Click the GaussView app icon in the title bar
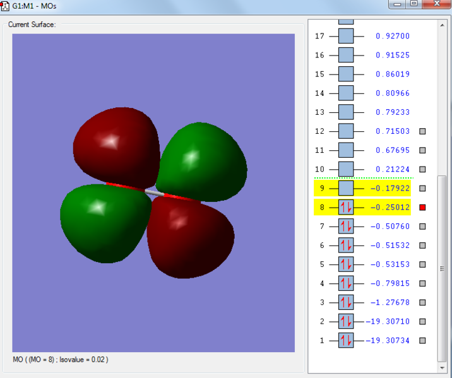 tap(4, 6)
